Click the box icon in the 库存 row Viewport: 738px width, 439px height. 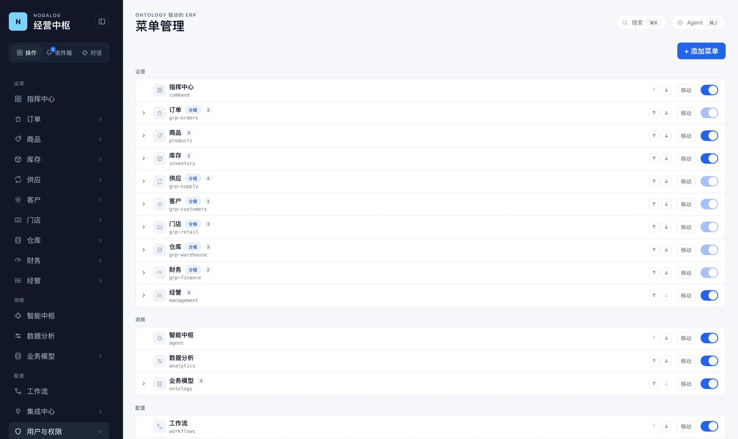(160, 159)
